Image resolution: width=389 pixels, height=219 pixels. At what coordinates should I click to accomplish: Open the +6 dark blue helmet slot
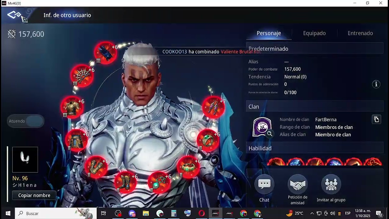(105, 53)
